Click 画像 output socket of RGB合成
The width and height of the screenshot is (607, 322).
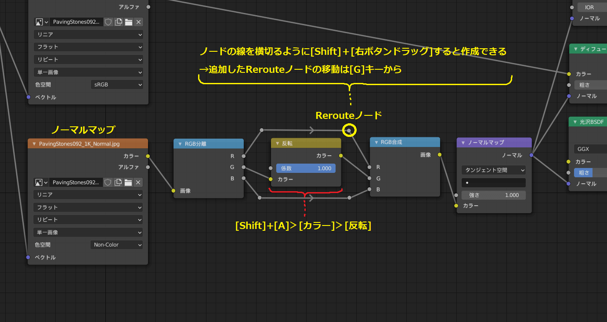440,154
